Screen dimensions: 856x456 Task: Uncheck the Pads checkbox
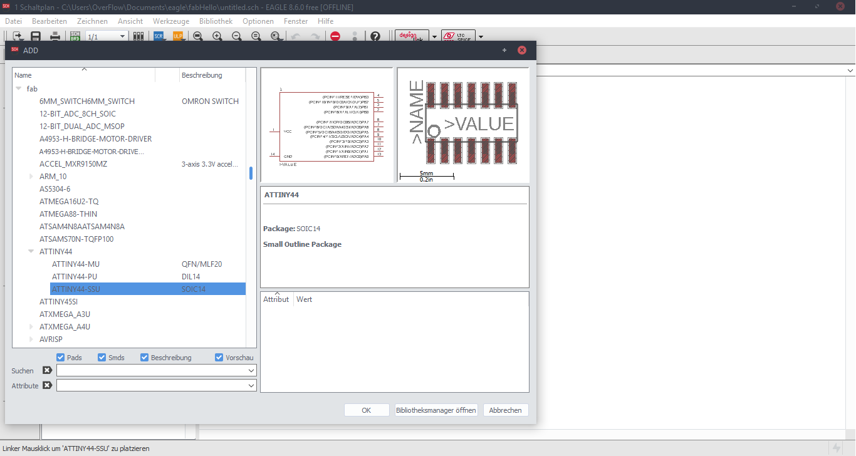(61, 358)
